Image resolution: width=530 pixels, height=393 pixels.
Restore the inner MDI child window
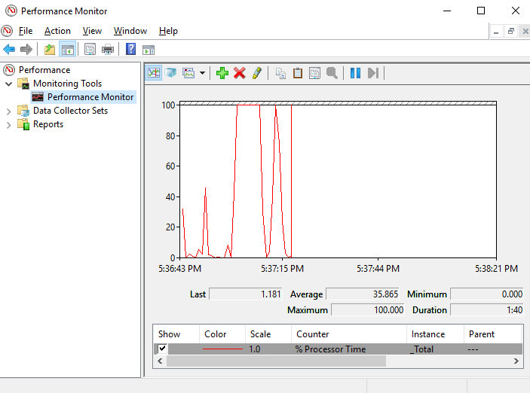point(510,32)
